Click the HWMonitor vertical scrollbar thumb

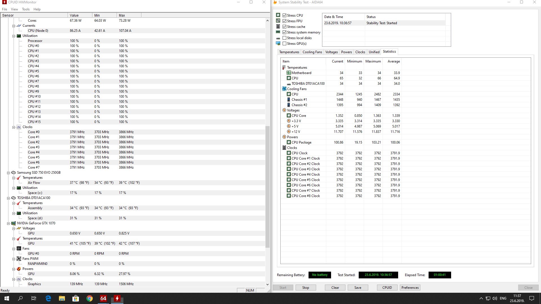click(267, 187)
